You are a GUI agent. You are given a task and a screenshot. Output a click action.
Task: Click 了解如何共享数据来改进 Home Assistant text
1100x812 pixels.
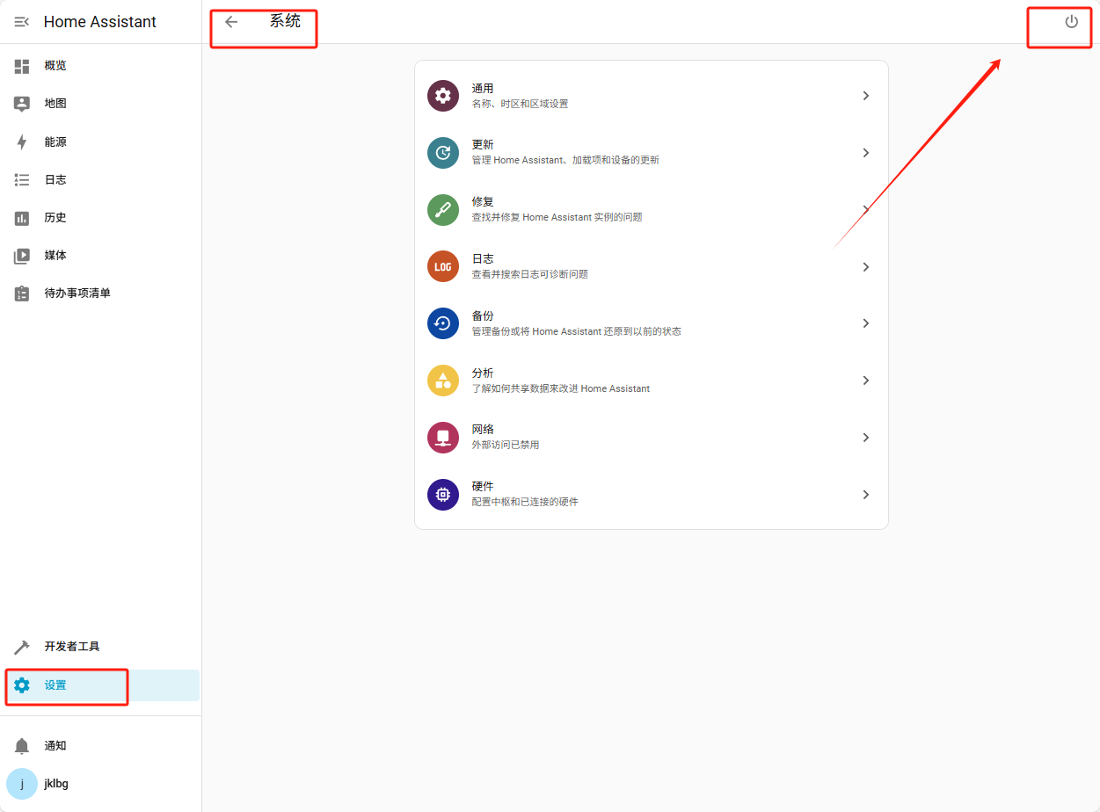point(561,388)
